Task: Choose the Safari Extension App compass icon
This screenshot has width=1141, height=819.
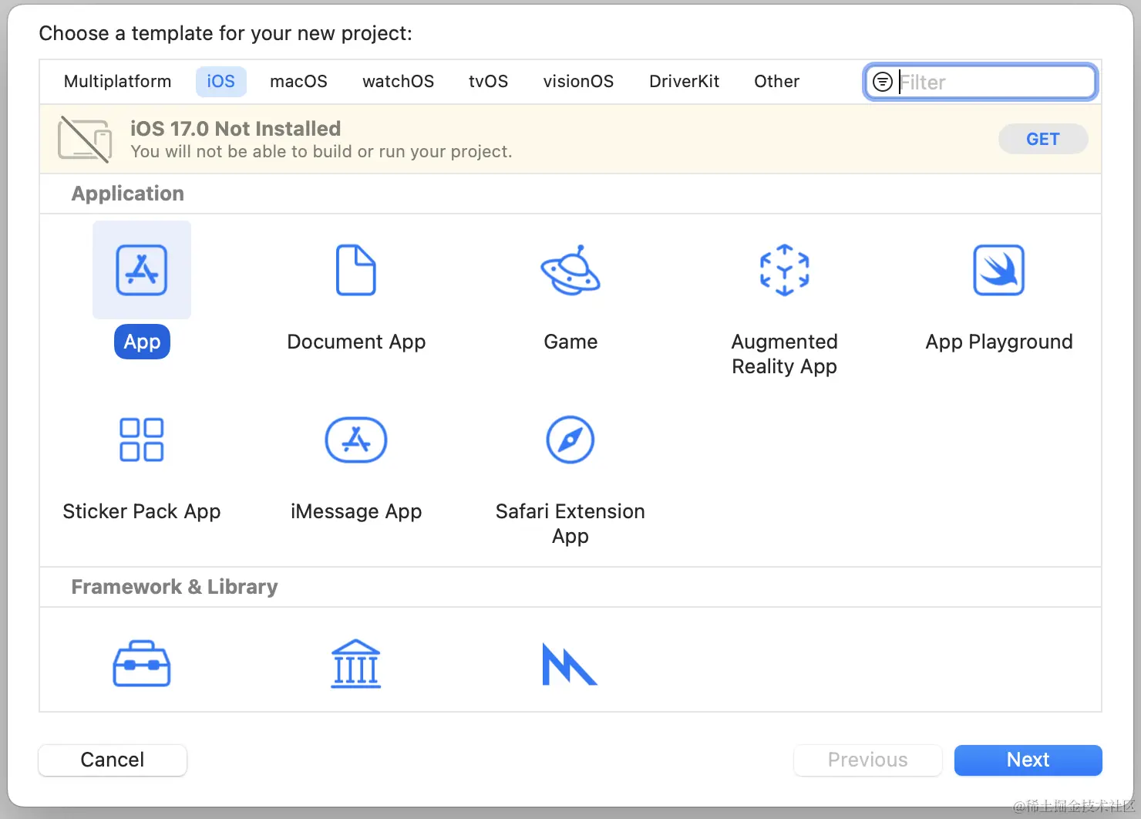Action: (570, 440)
